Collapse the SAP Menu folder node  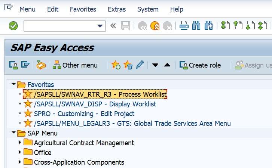click(x=13, y=133)
